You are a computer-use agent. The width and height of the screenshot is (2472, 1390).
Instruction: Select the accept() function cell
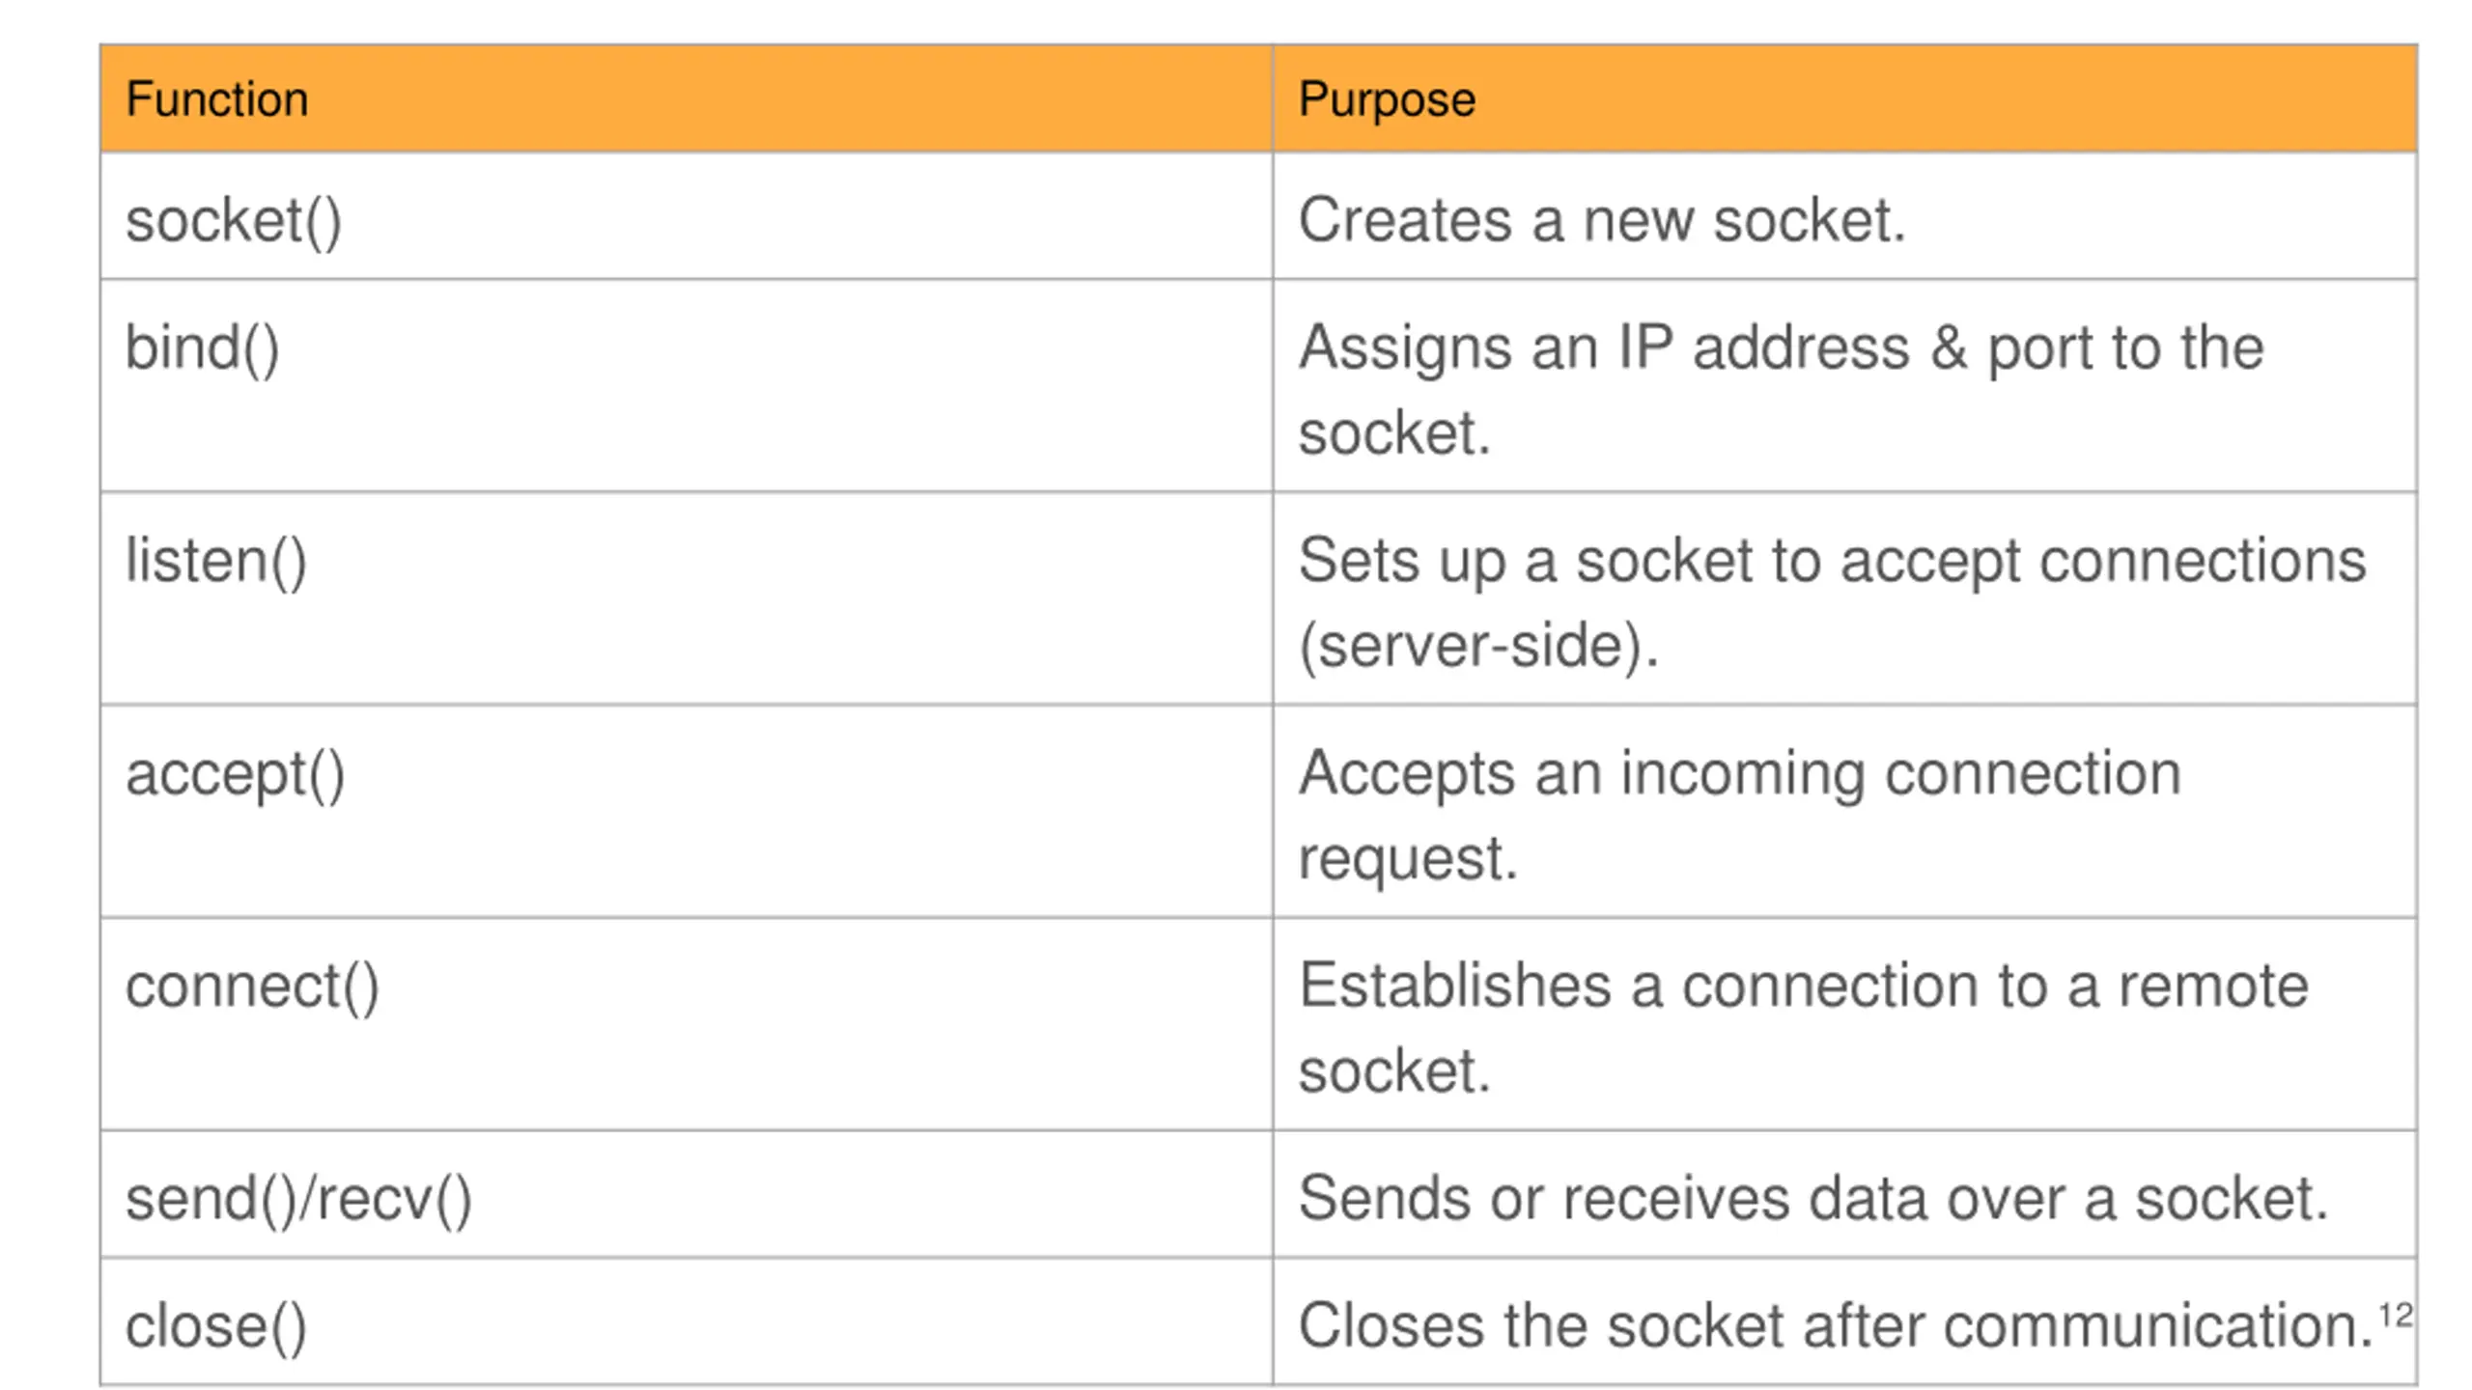click(x=686, y=812)
